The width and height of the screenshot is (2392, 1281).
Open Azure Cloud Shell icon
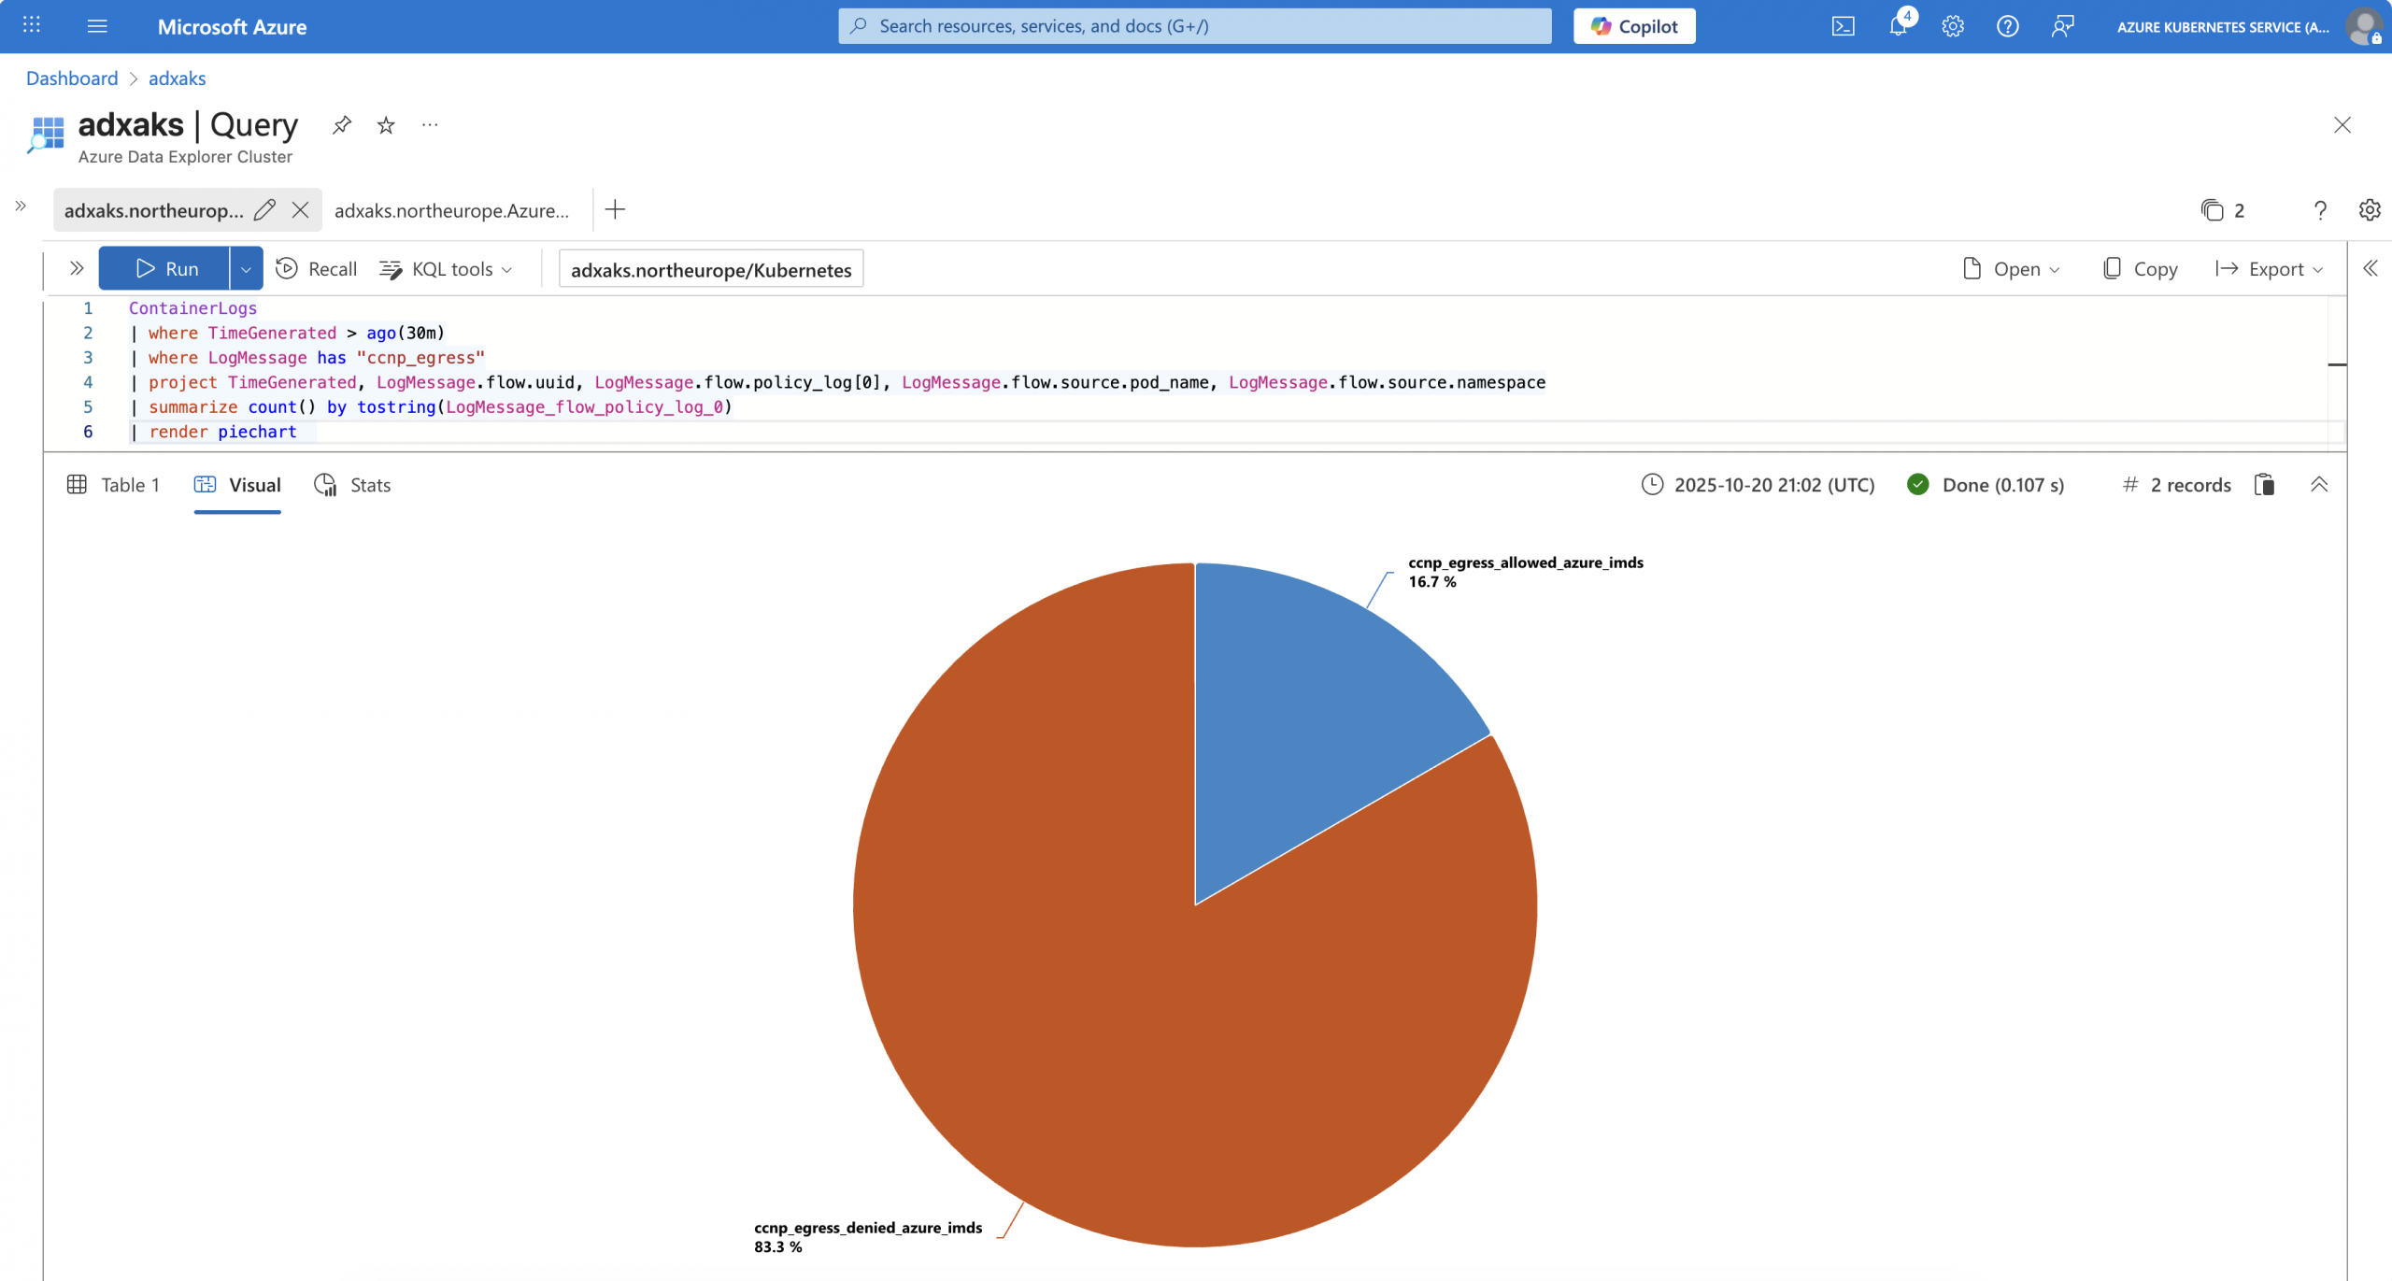tap(1843, 26)
